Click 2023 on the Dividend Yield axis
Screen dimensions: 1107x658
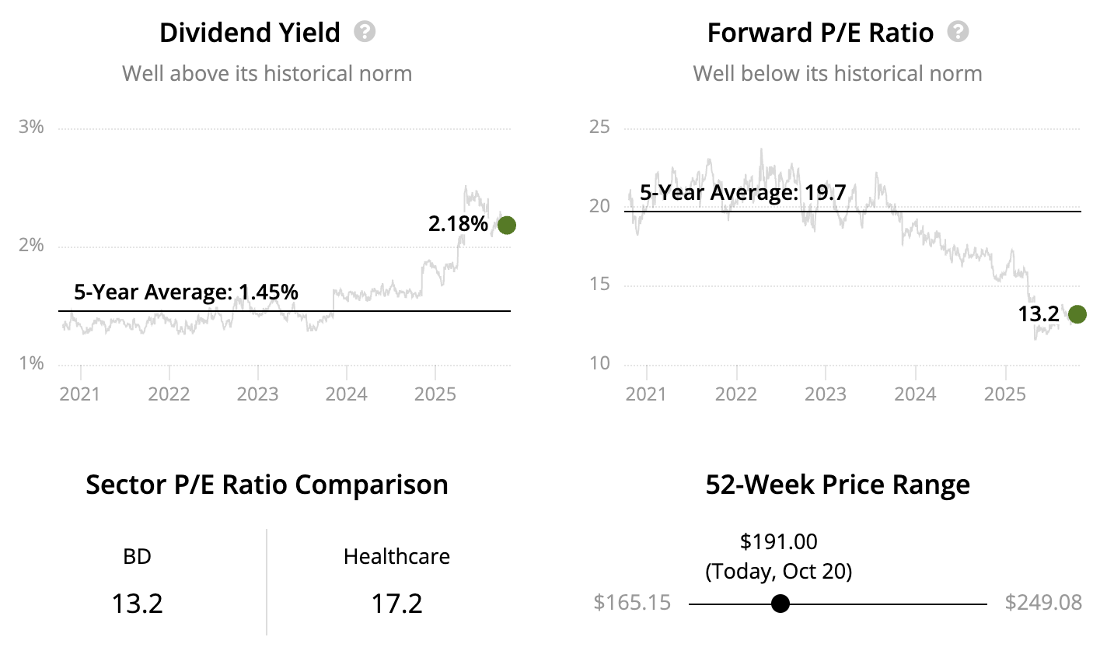pos(257,394)
